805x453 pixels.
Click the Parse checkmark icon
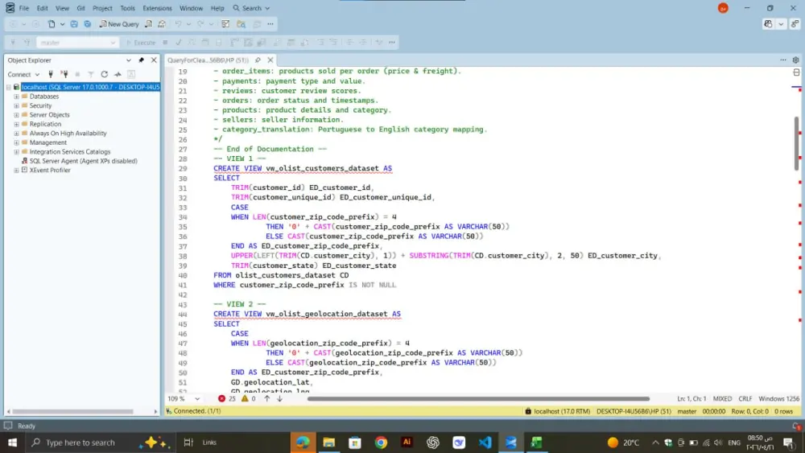tap(178, 43)
